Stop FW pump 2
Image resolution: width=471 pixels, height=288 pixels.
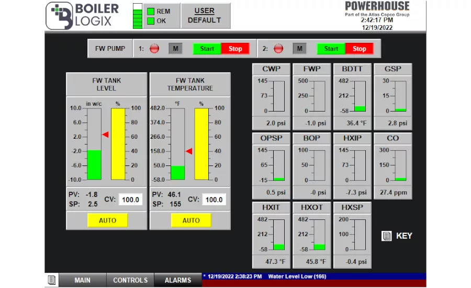pyautogui.click(x=359, y=49)
